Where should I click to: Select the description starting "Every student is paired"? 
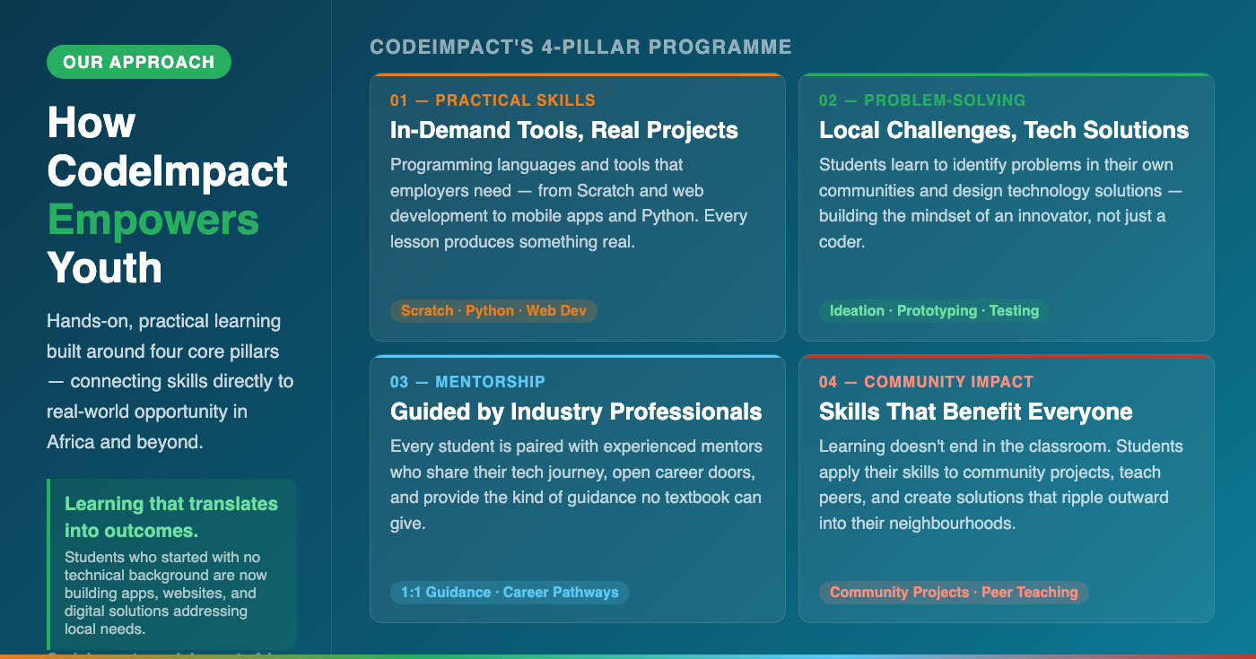(577, 485)
